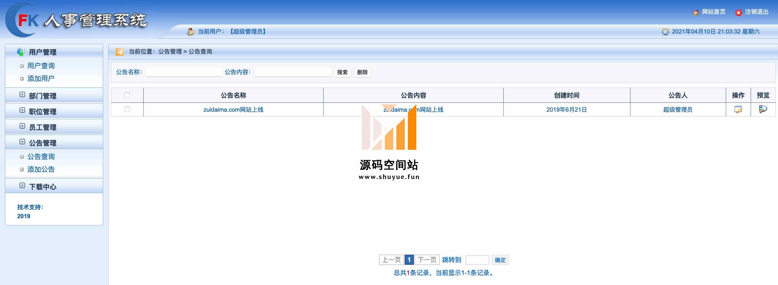Screen dimensions: 778x285
Task: Click the home icon beside 网站首页
Action: [696, 12]
